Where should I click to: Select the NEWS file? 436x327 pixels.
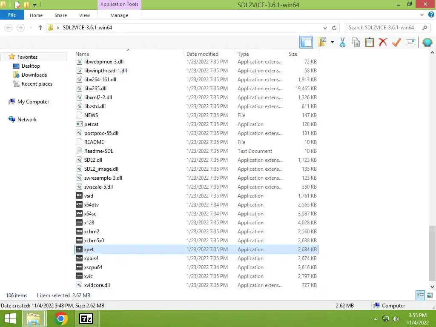pos(196,115)
